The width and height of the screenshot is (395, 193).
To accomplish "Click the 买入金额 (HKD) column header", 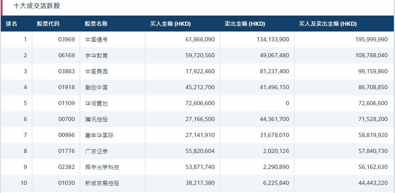I will 170,24.
